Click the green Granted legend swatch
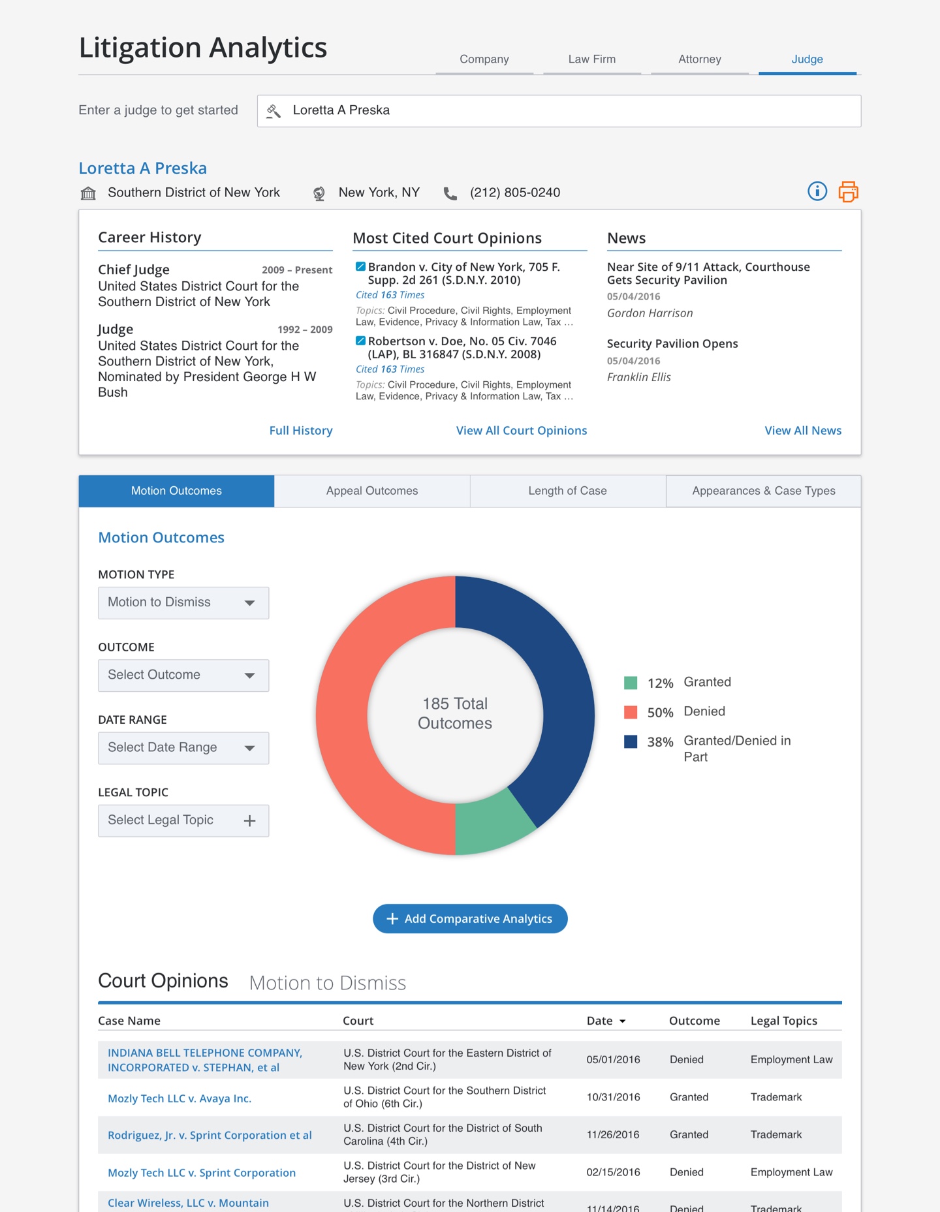Image resolution: width=940 pixels, height=1212 pixels. (x=631, y=683)
